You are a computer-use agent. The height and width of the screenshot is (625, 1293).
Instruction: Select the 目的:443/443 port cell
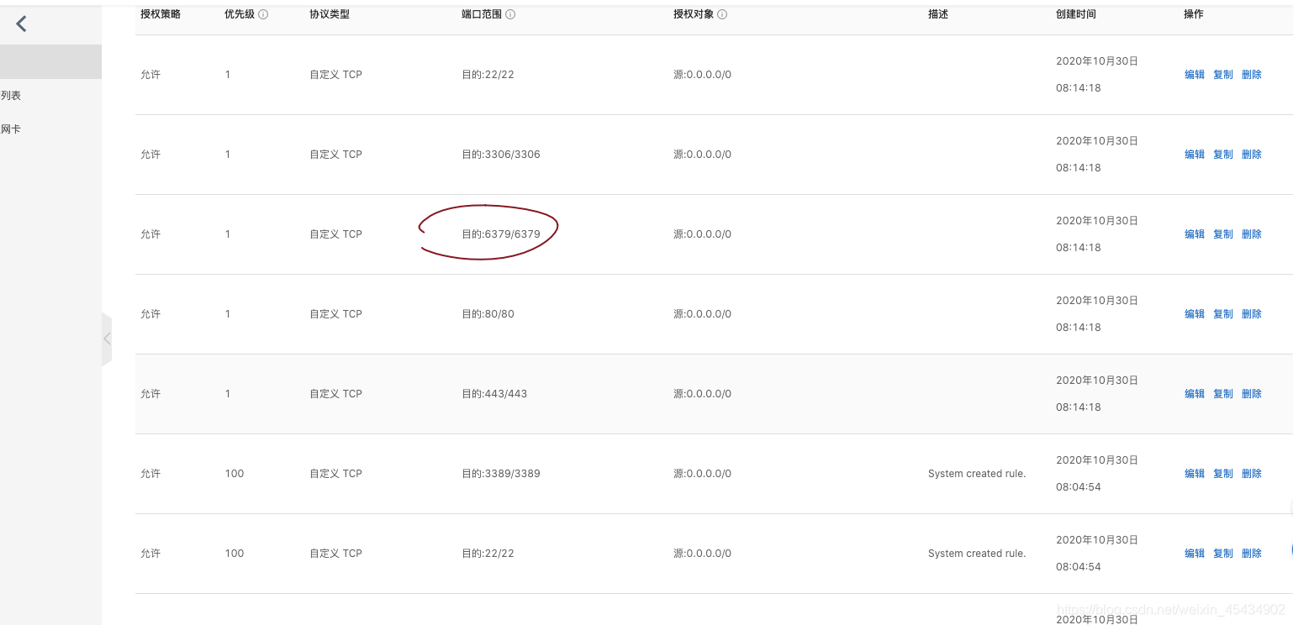(494, 394)
